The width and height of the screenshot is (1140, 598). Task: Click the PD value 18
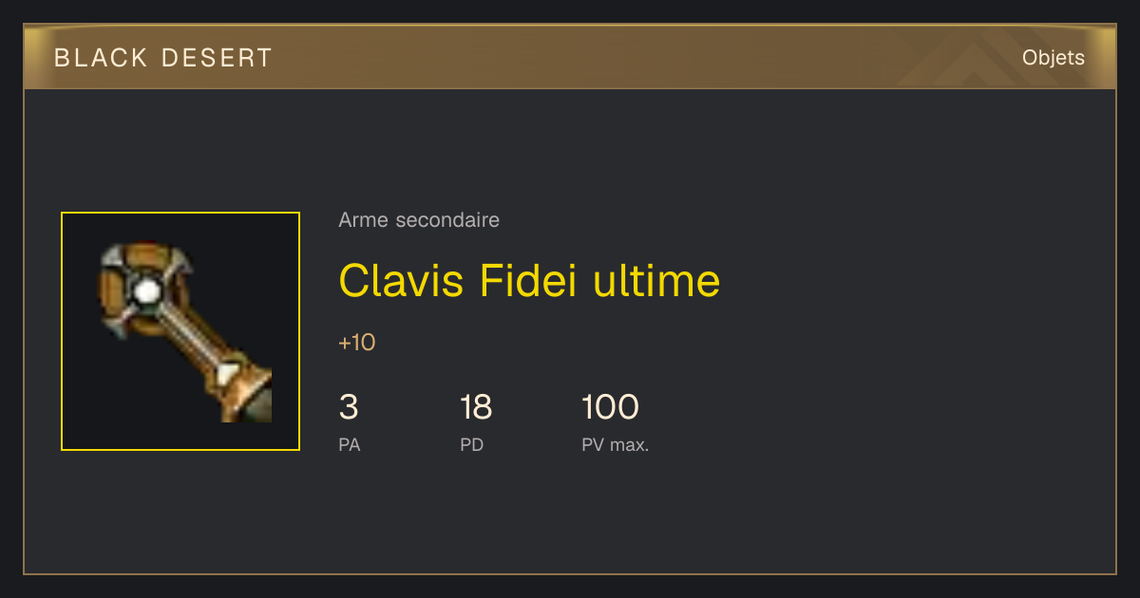[476, 407]
